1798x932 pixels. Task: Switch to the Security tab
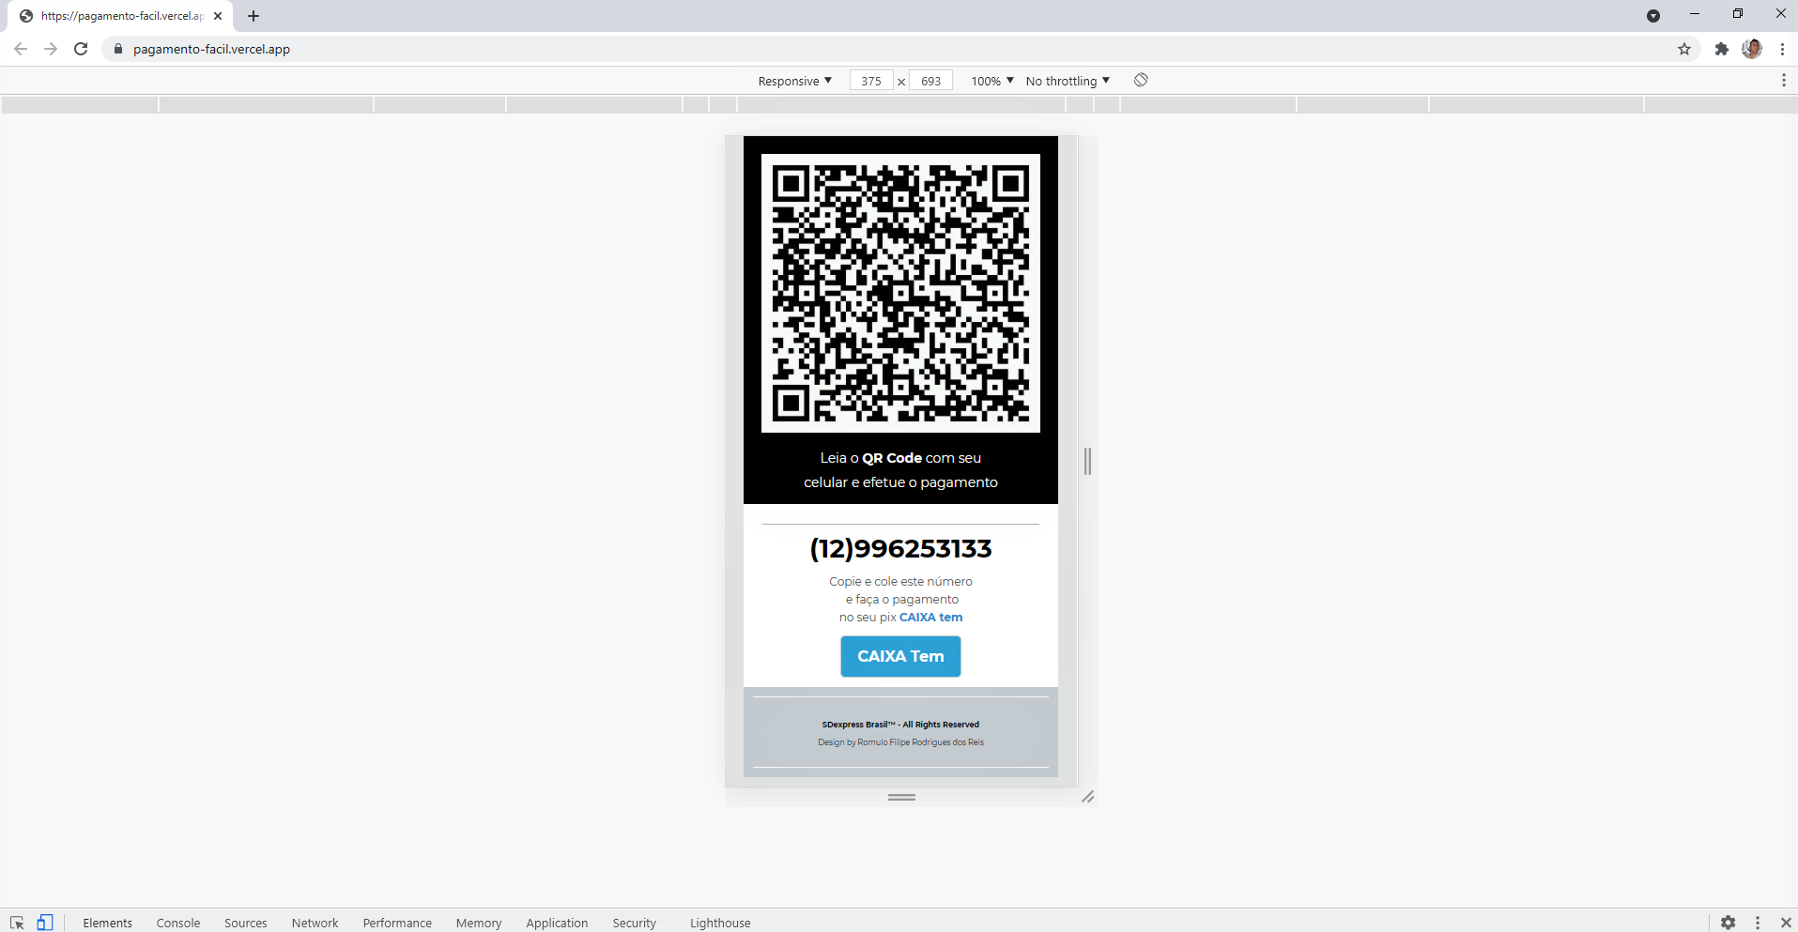point(635,923)
